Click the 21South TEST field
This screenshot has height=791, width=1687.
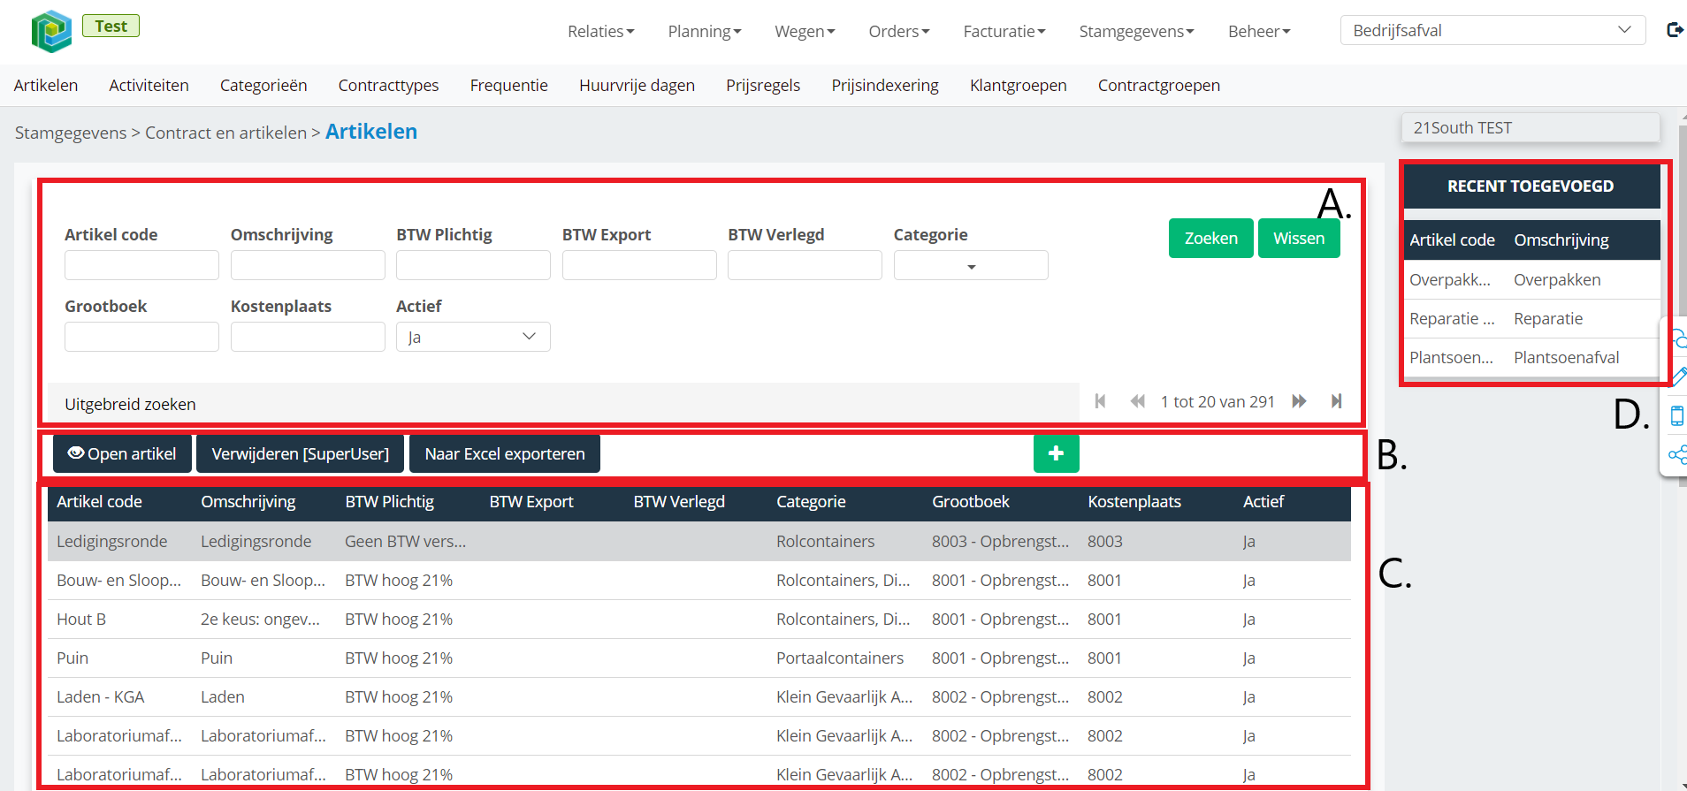(x=1531, y=127)
